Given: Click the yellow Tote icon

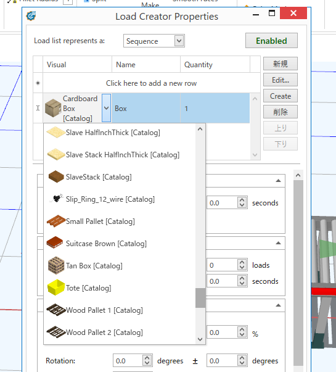Looking at the screenshot, I should point(56,287).
